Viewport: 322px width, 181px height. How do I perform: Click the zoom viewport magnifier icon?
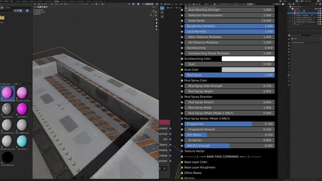[156, 20]
